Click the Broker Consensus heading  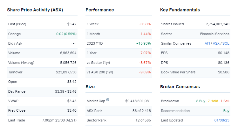coord(180,87)
